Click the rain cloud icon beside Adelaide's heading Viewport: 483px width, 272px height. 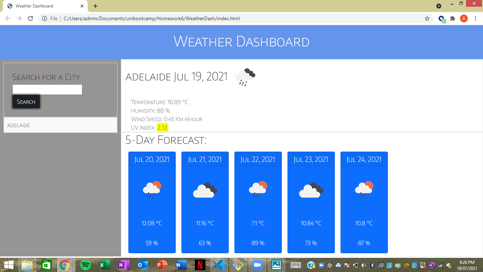tap(245, 75)
